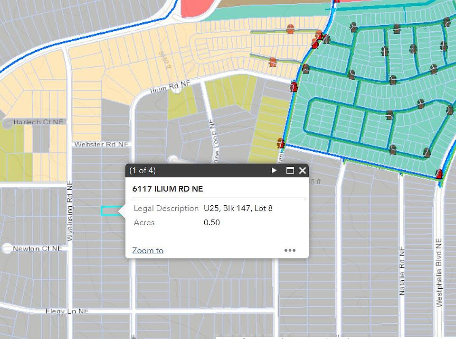
Task: Close the 6117 Ilium Rd popup
Action: pyautogui.click(x=303, y=170)
